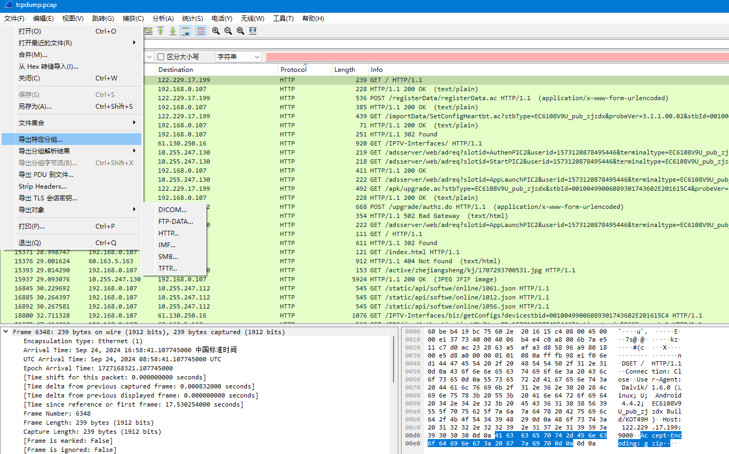The width and height of the screenshot is (729, 454).
Task: Sort by the Protocol column header
Action: point(305,69)
